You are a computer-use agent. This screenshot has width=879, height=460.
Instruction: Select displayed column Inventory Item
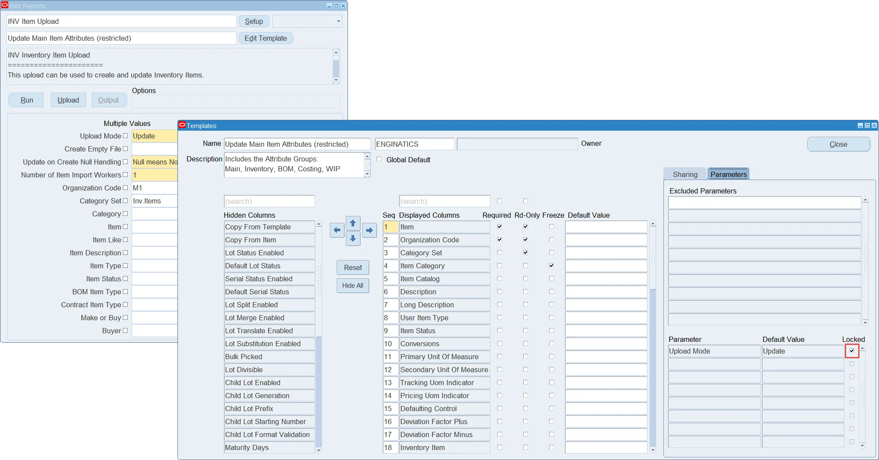[x=444, y=447]
